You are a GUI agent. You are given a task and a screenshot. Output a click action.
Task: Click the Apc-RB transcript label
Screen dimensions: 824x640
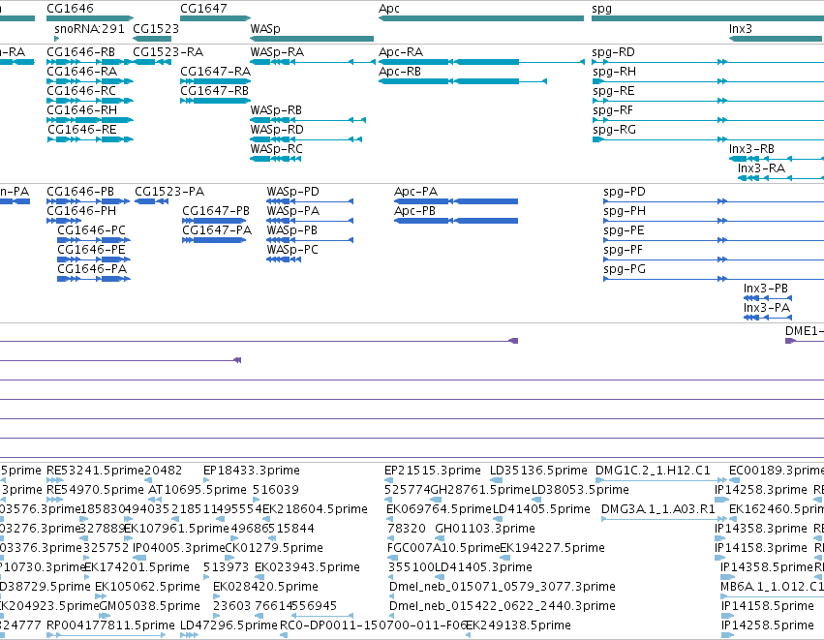pos(399,72)
